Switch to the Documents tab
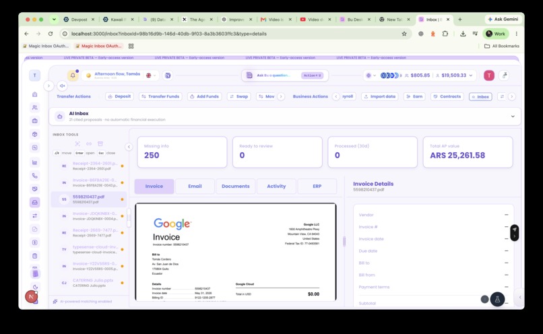This screenshot has width=543, height=334. pyautogui.click(x=236, y=187)
